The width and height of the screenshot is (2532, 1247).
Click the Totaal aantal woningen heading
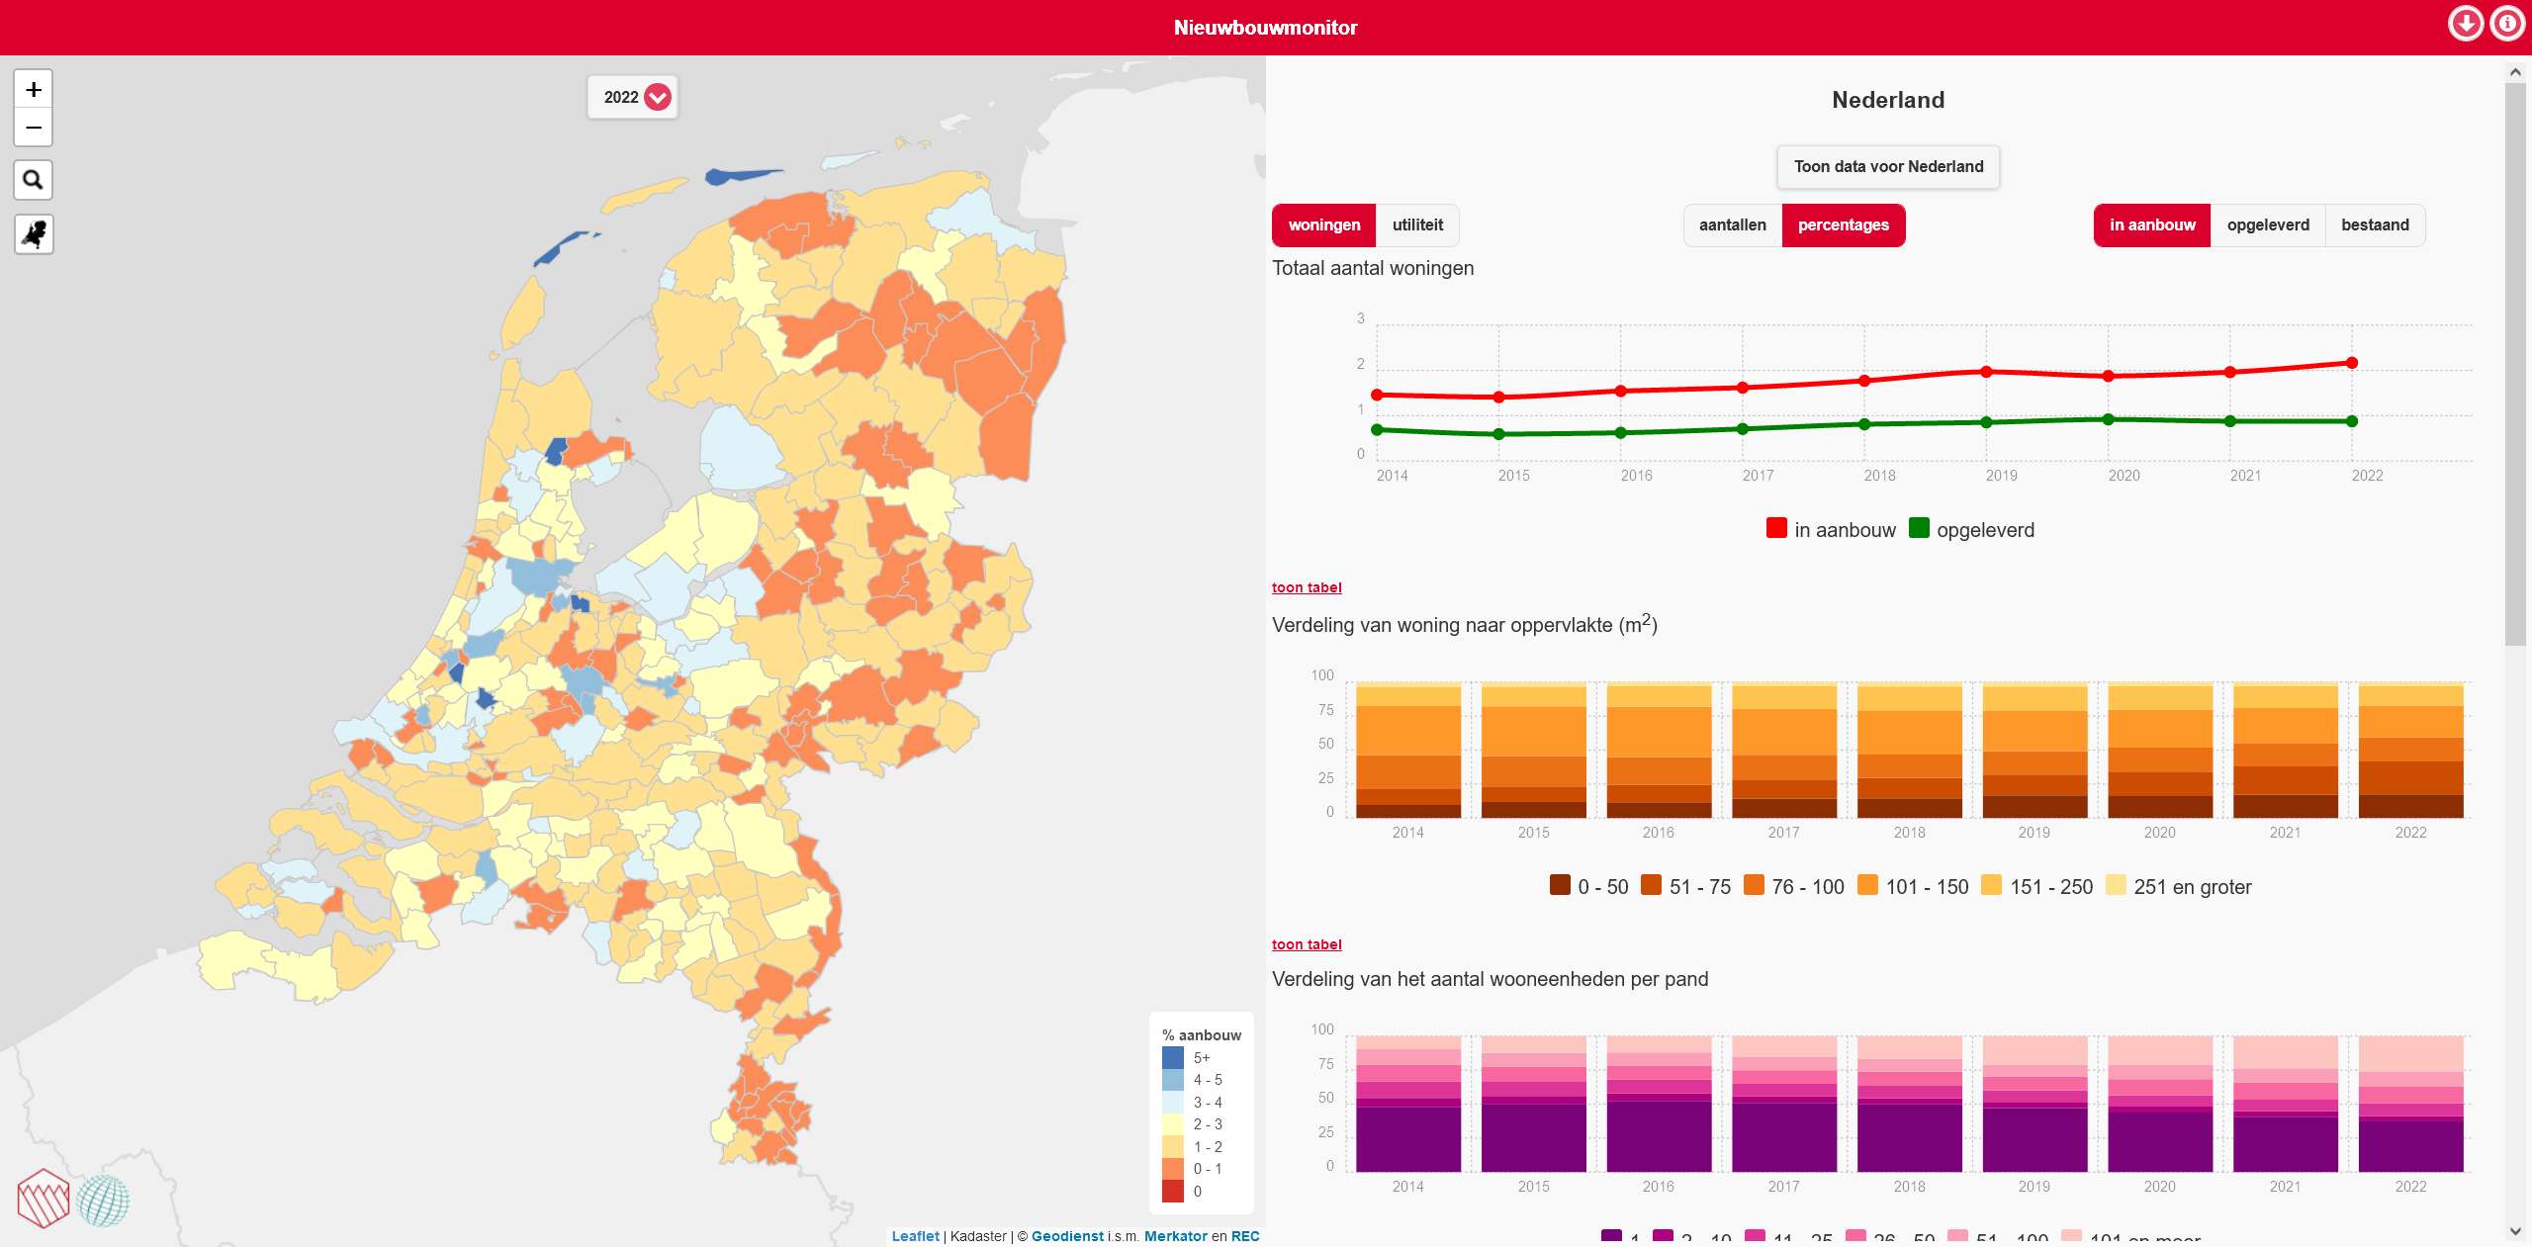1373,268
